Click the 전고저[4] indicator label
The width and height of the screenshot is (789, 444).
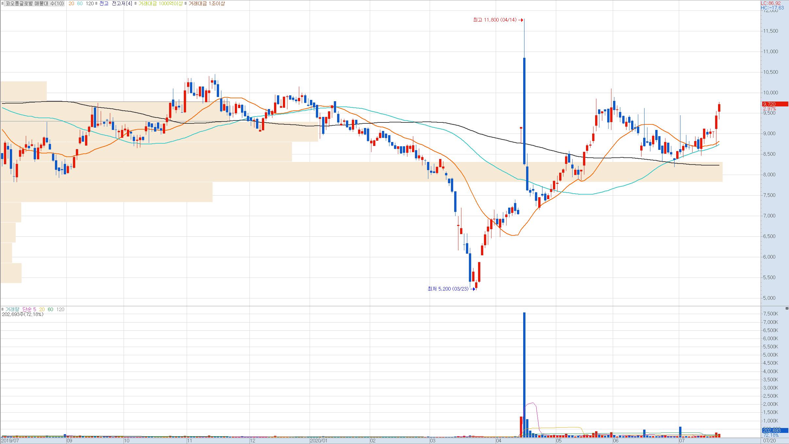[122, 4]
